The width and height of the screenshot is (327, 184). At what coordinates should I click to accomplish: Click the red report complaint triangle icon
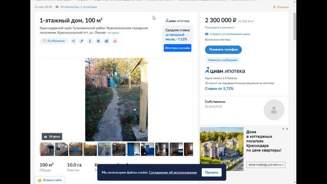tap(115, 41)
